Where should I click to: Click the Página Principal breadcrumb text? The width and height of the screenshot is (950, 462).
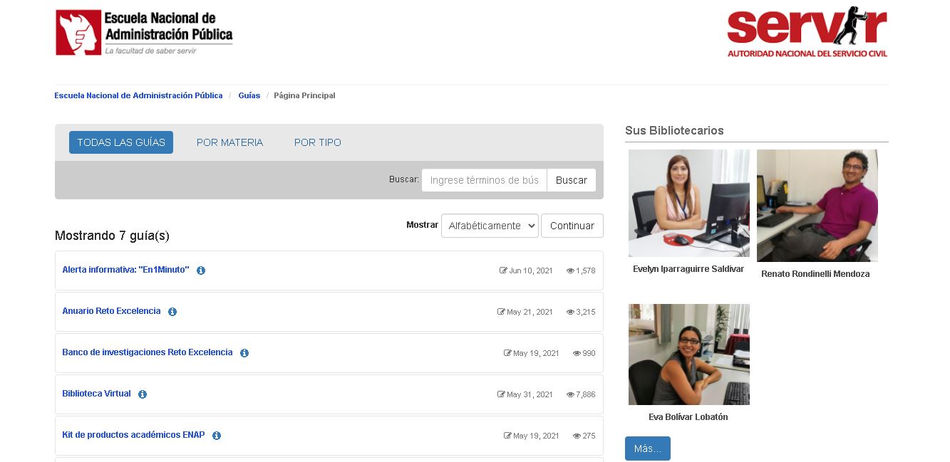coord(304,95)
